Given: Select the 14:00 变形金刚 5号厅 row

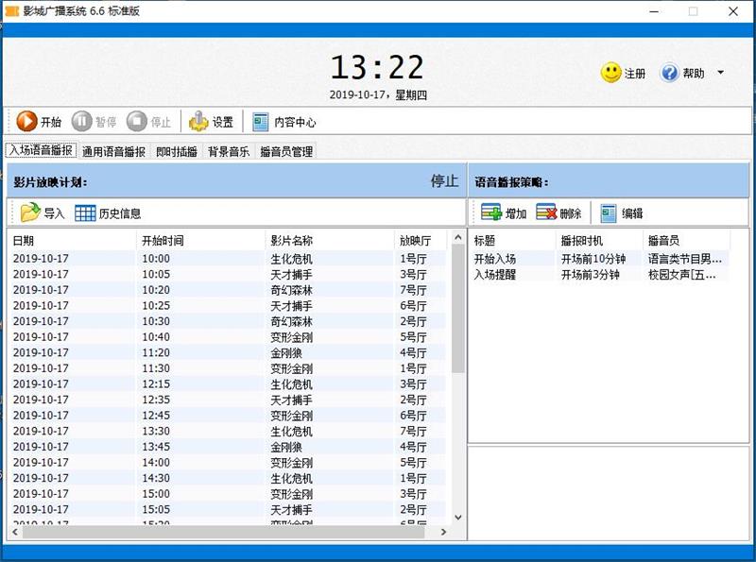Looking at the screenshot, I should coord(228,462).
